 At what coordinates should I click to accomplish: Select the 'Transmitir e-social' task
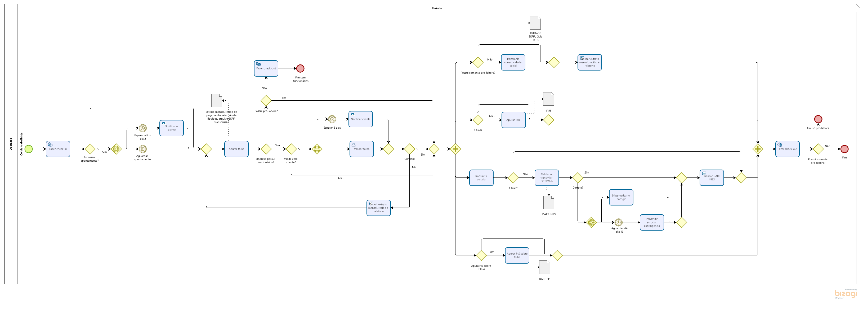point(481,178)
